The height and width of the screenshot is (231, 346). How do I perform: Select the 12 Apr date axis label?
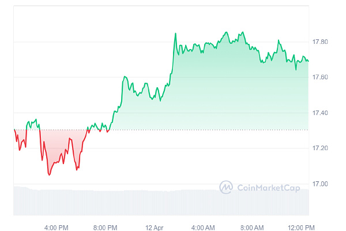tap(155, 226)
